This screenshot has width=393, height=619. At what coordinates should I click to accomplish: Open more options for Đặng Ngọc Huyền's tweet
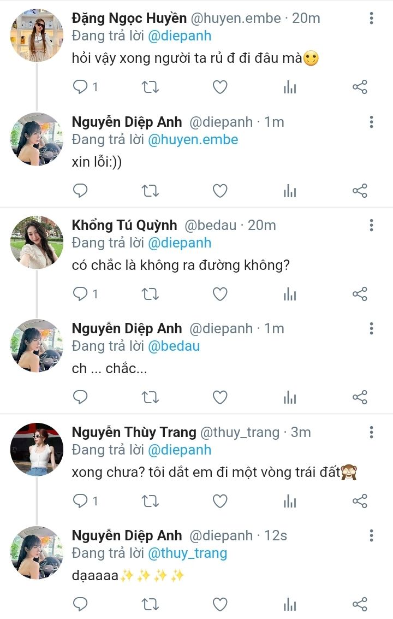click(x=371, y=19)
